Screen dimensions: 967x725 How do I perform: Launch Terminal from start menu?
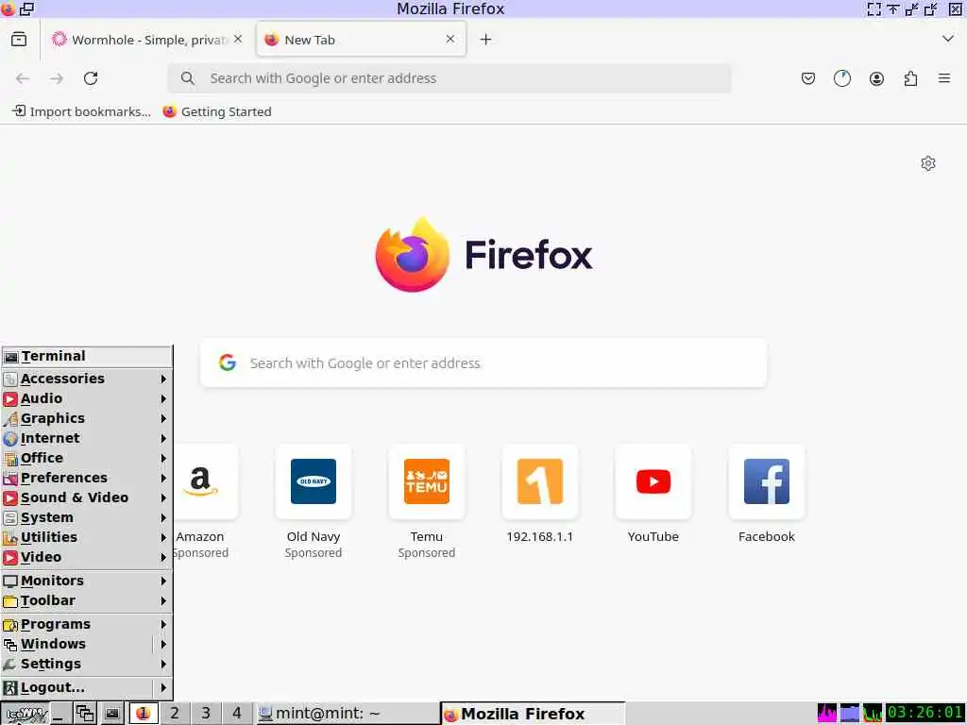click(x=86, y=356)
